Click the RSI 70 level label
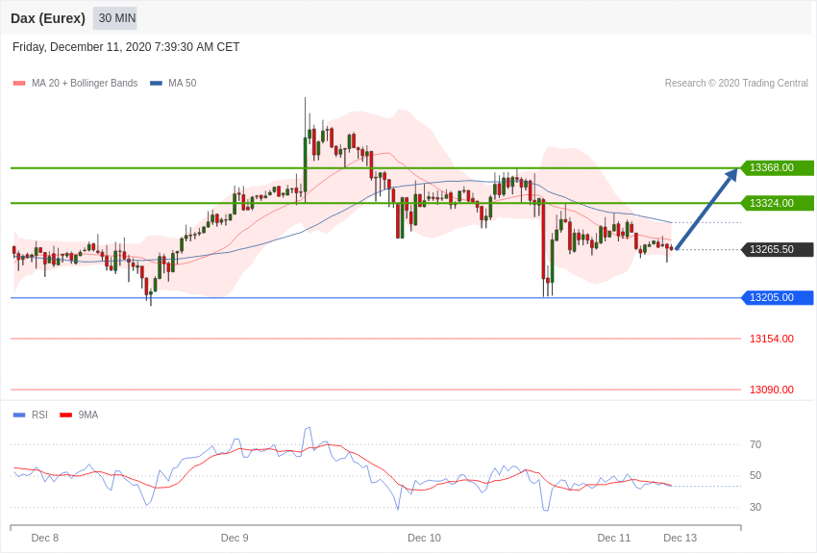The height and width of the screenshot is (554, 817). [x=755, y=444]
